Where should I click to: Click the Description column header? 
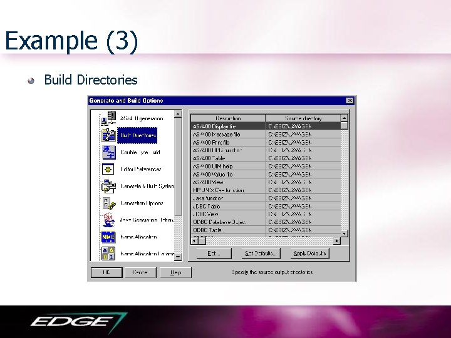[228, 118]
